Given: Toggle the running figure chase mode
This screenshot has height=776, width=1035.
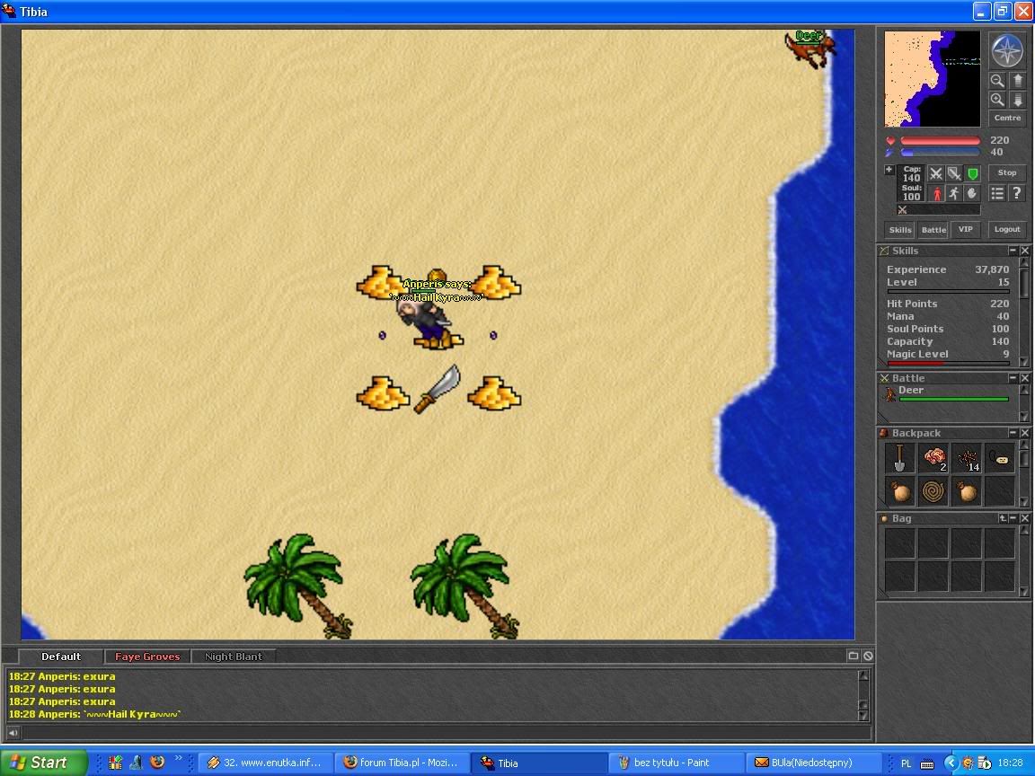Looking at the screenshot, I should (x=954, y=193).
